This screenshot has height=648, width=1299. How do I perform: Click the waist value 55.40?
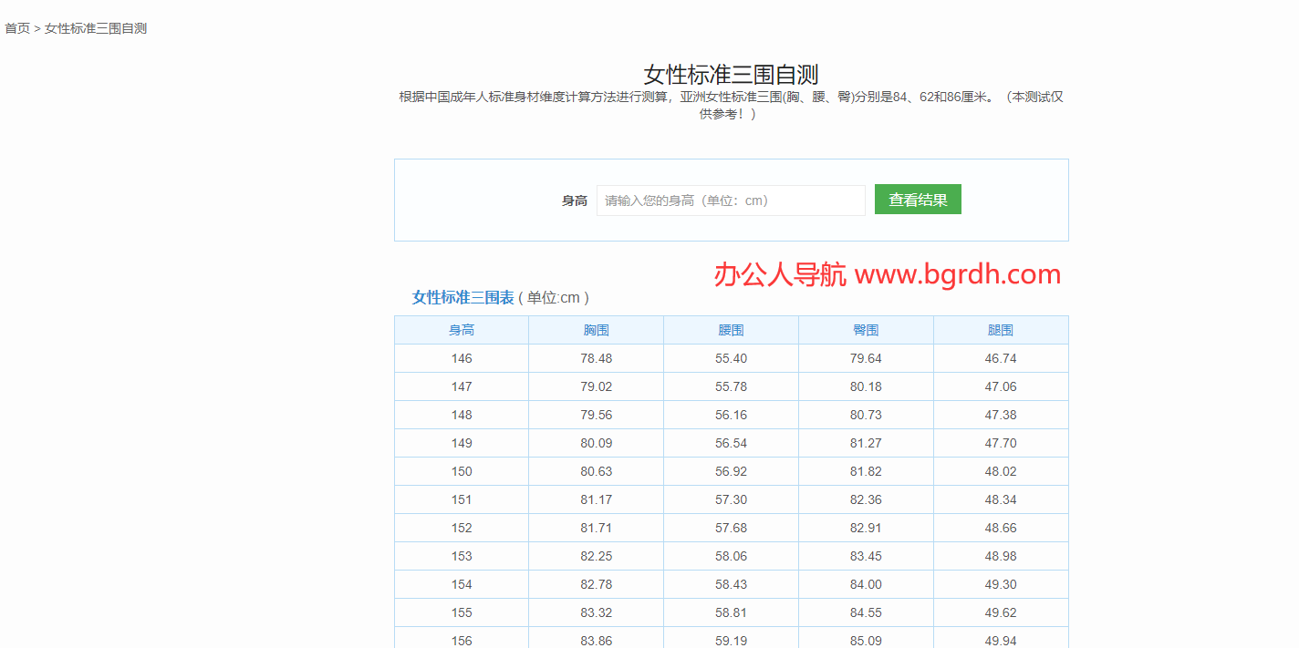click(731, 357)
